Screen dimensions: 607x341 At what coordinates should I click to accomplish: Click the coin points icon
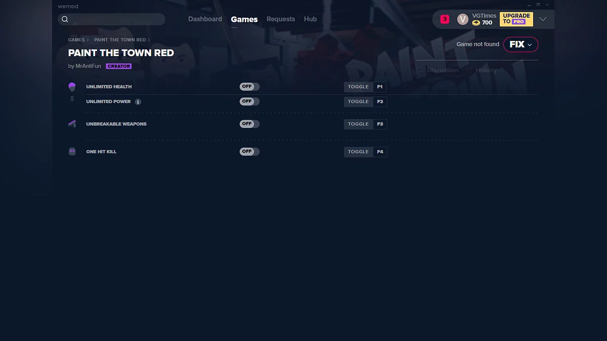[476, 23]
